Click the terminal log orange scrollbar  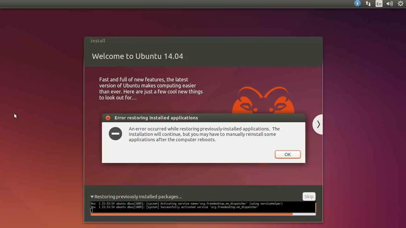(x=316, y=207)
